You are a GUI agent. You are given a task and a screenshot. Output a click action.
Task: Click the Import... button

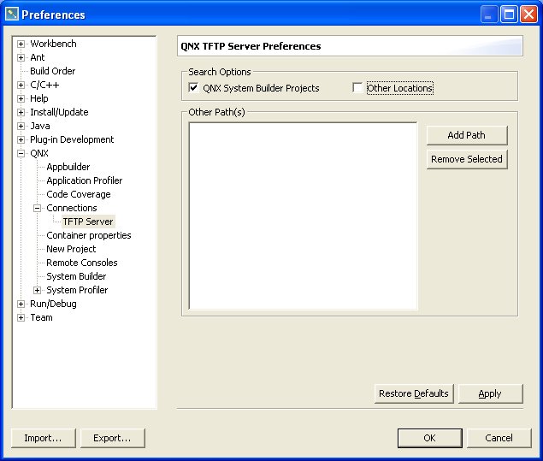click(43, 438)
